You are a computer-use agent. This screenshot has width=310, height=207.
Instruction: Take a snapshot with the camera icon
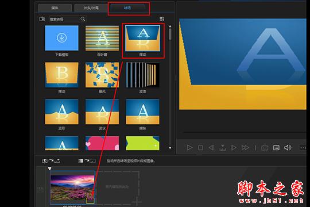click(x=265, y=148)
